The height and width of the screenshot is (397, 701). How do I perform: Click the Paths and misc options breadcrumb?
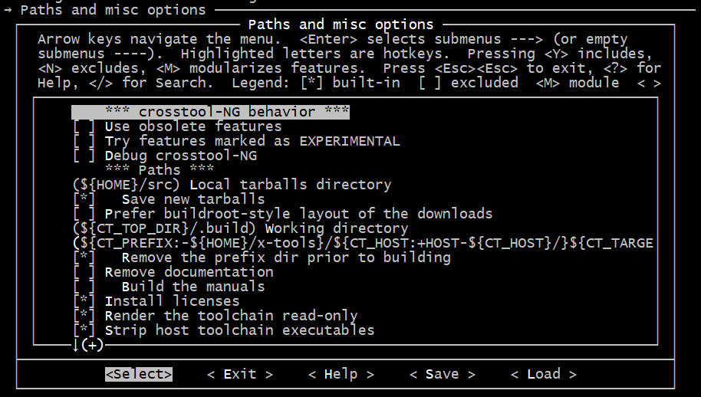click(x=113, y=10)
